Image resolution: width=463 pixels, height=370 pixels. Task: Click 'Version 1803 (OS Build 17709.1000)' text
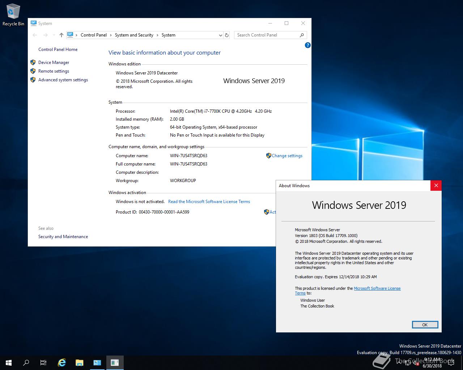[x=326, y=236]
